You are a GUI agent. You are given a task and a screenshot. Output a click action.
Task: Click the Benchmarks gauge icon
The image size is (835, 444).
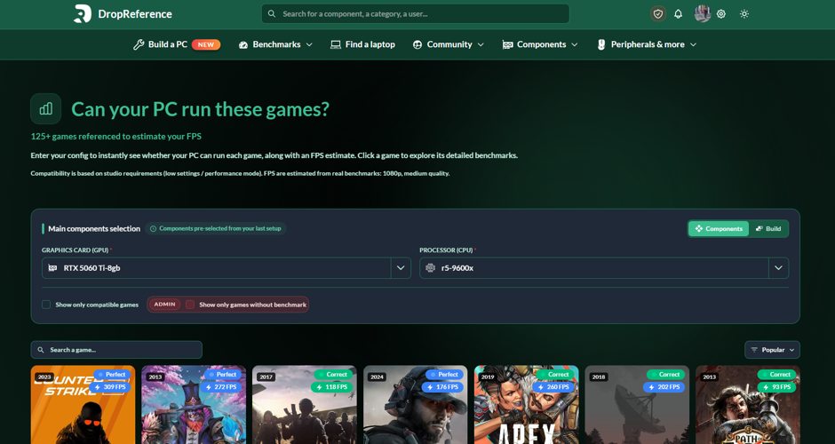tap(243, 44)
